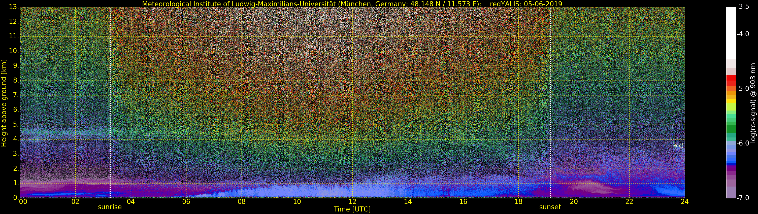Click the plot title with the redYALIS date
The height and width of the screenshot is (214, 758).
point(352,4)
